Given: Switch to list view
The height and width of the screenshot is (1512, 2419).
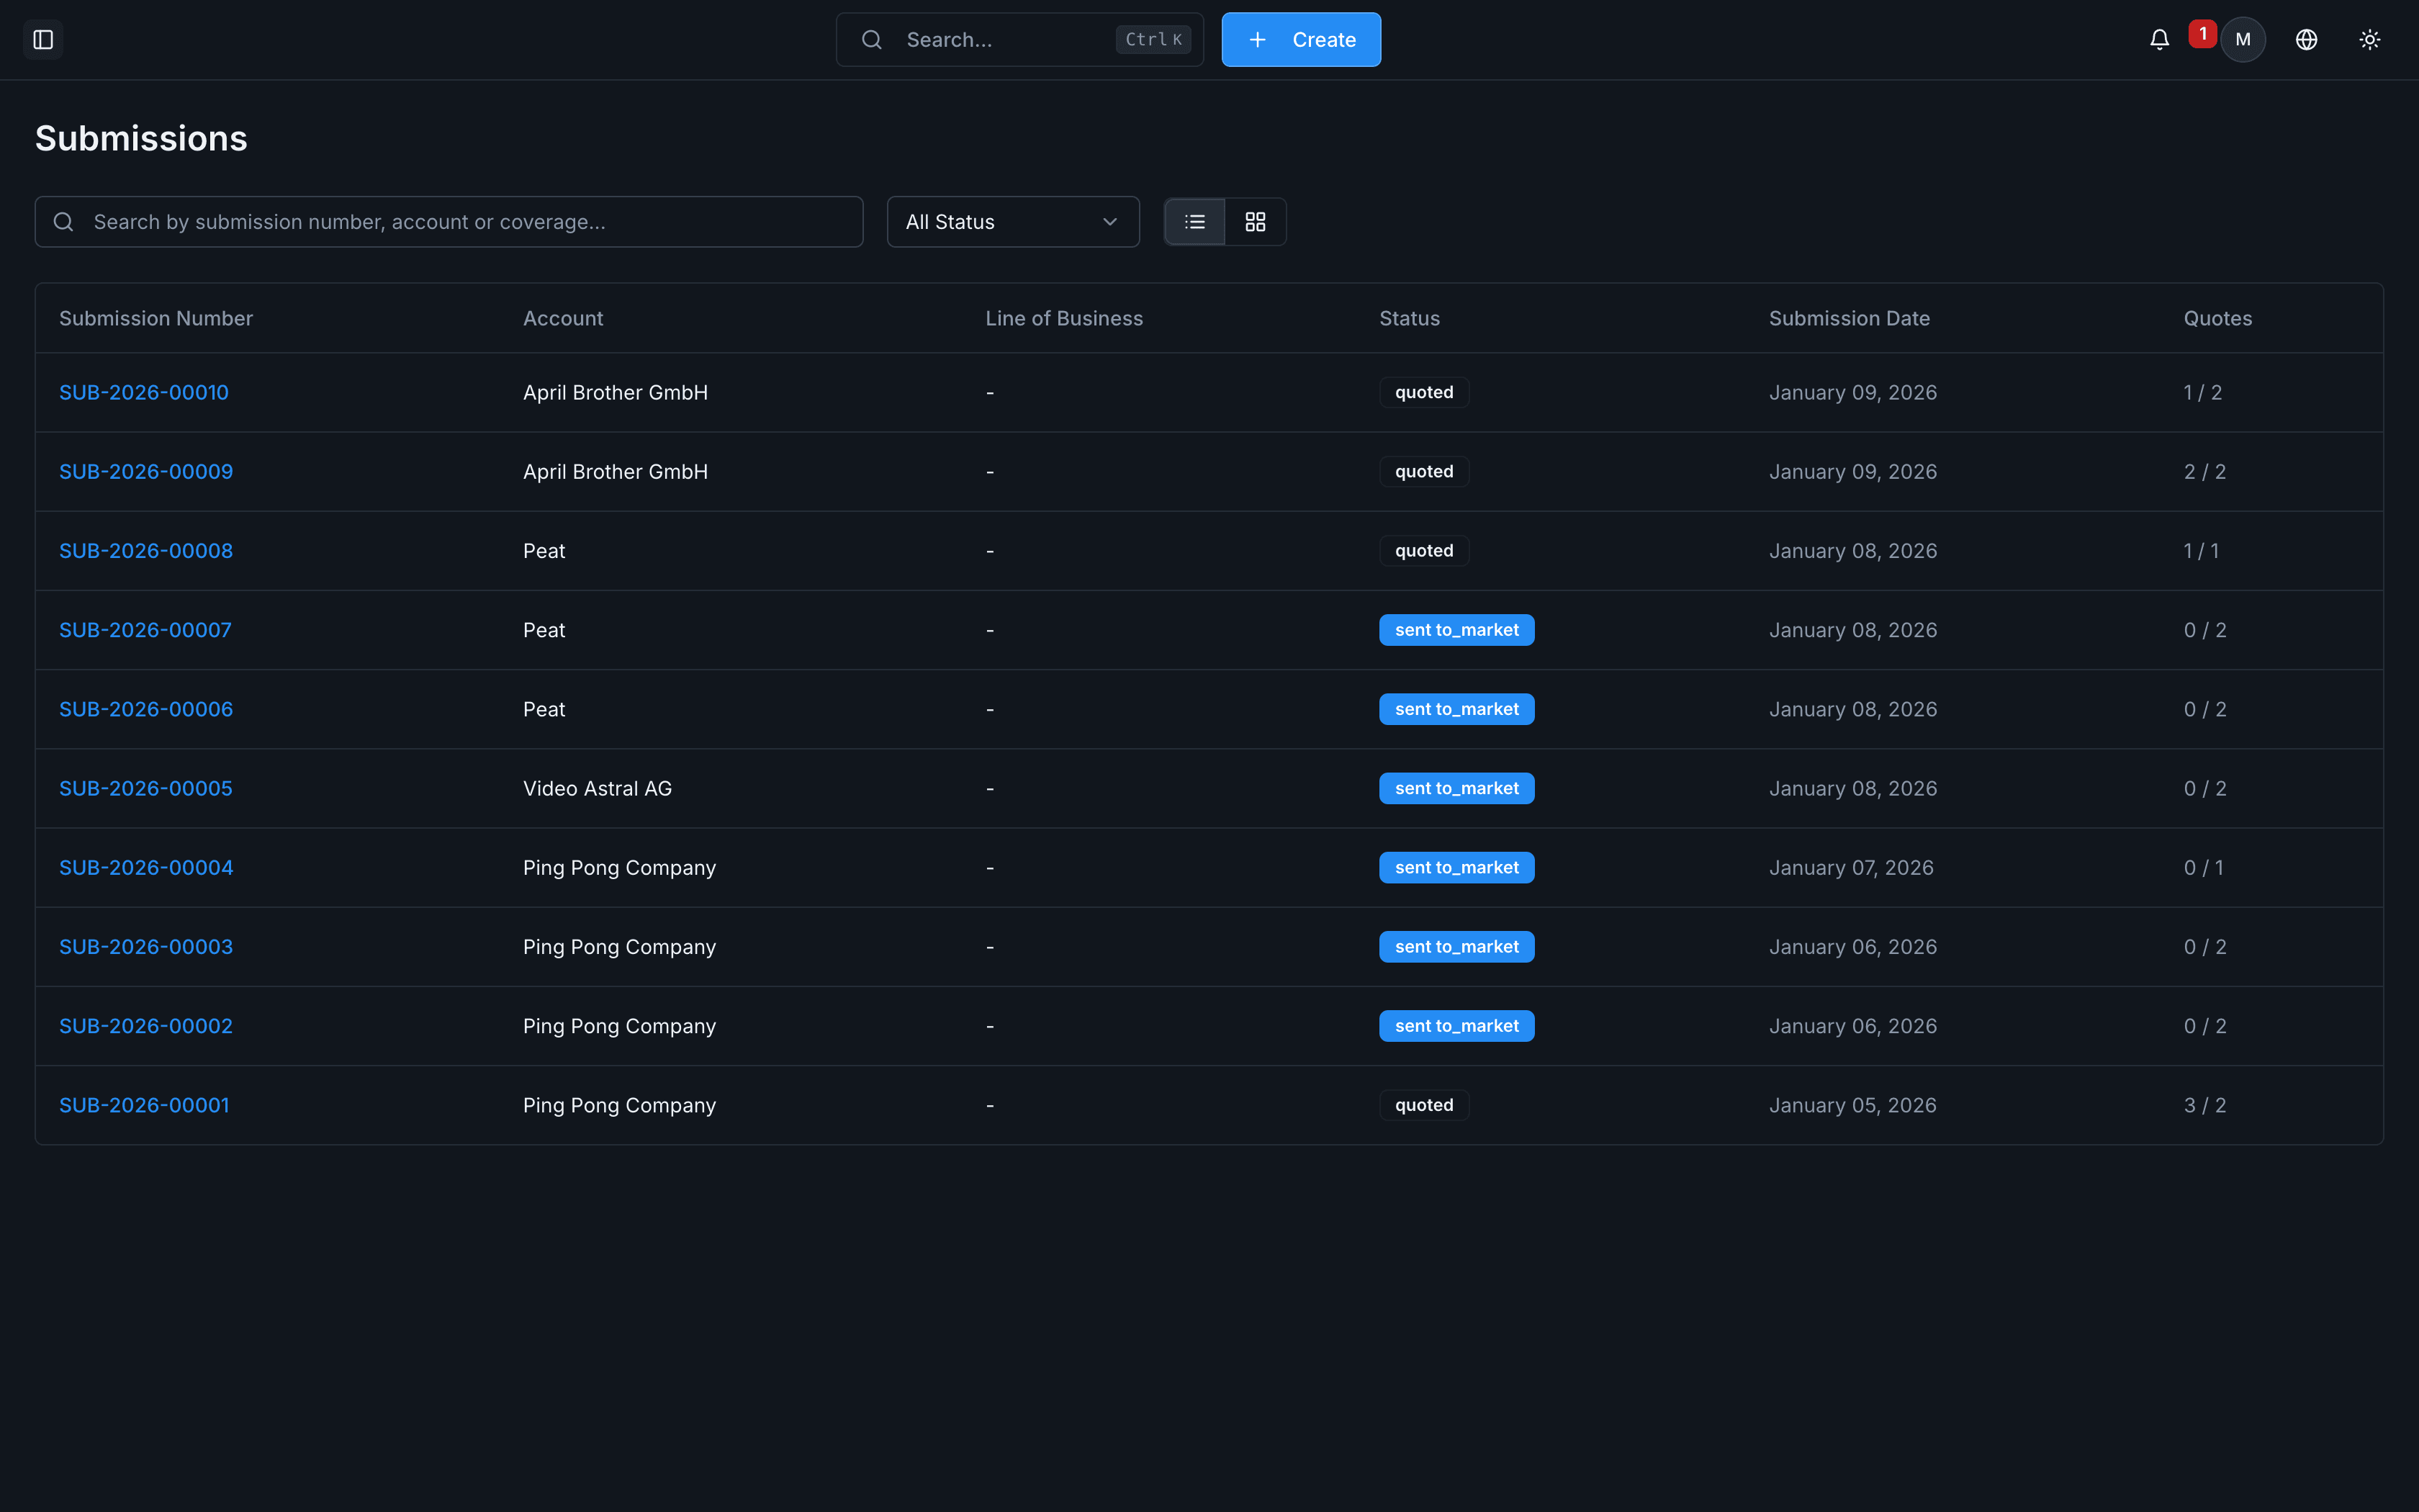Looking at the screenshot, I should (1194, 222).
